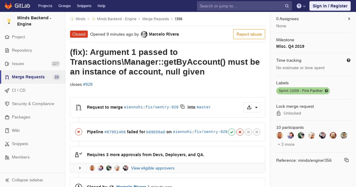
Task: Open pipeline #87951466 link
Action: click(115, 132)
